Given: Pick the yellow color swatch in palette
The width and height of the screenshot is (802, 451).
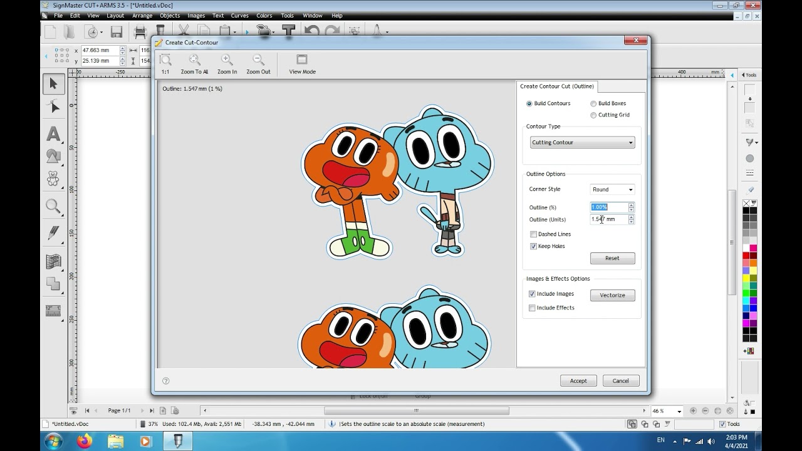Looking at the screenshot, I should tap(746, 278).
